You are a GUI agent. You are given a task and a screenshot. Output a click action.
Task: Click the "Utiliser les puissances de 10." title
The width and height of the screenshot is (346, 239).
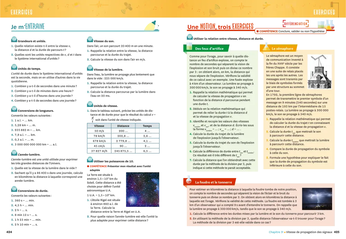pos(113,161)
